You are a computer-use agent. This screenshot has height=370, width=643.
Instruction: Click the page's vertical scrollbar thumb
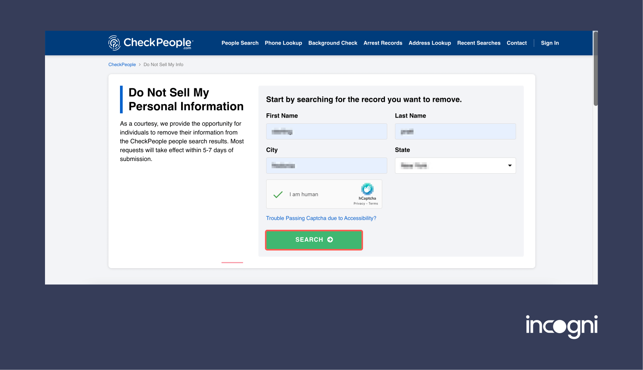pos(595,69)
